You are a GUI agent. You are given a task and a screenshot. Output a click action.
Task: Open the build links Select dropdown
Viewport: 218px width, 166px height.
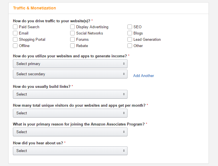70,94
